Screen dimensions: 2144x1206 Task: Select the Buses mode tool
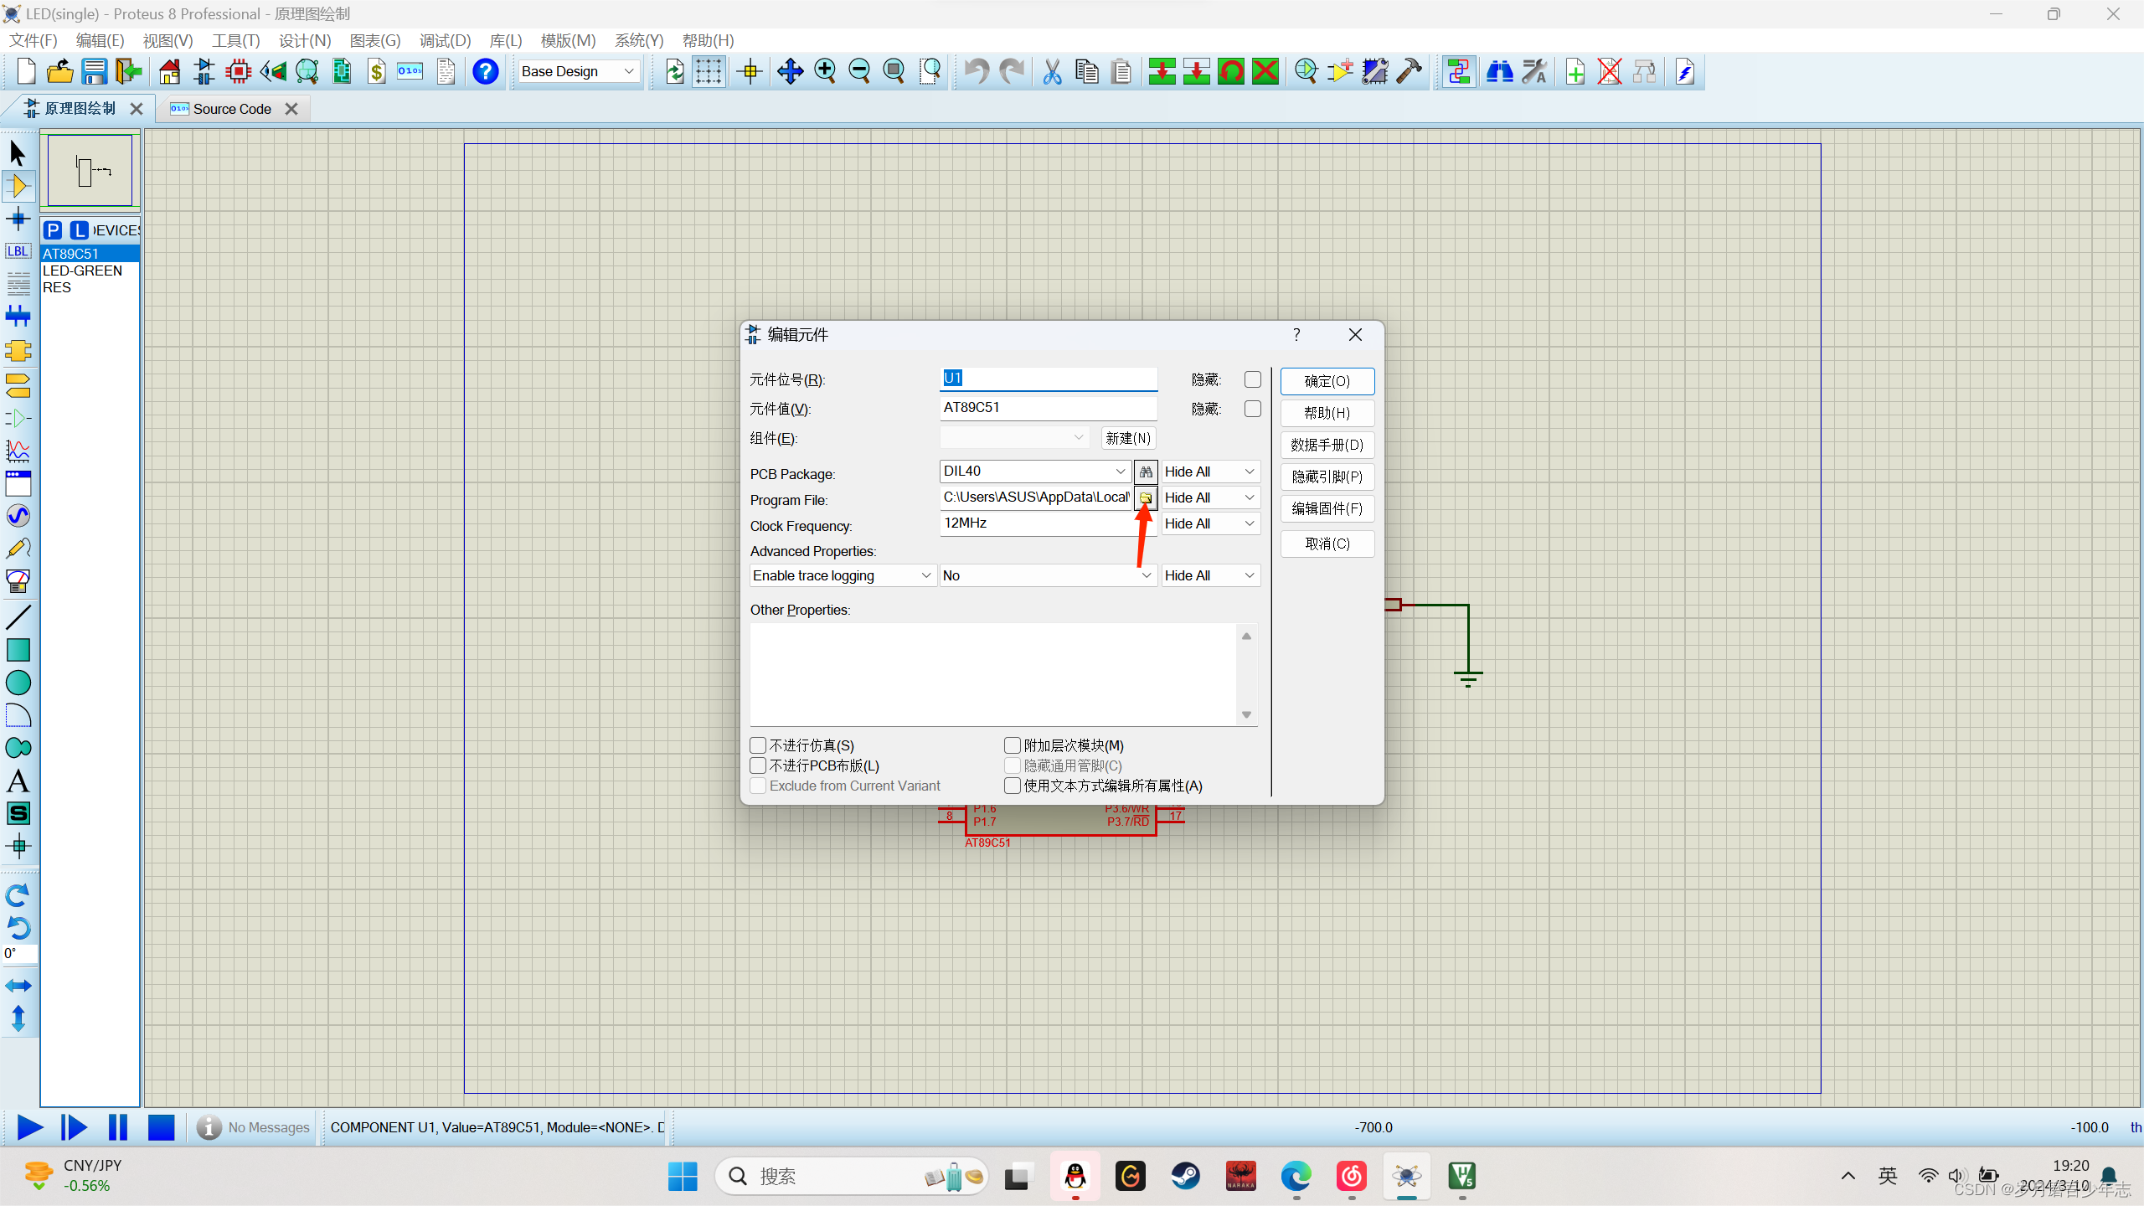[x=18, y=317]
